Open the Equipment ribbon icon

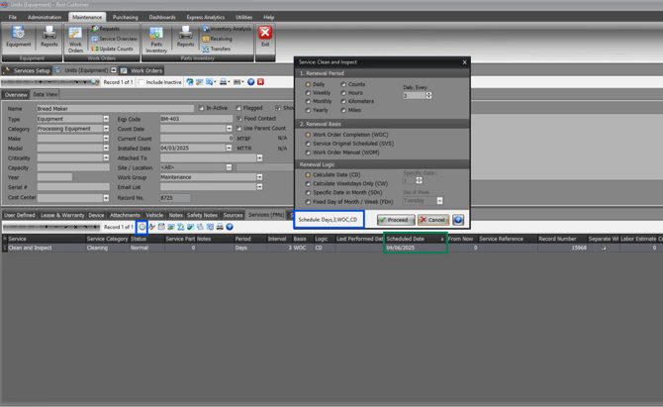click(18, 37)
